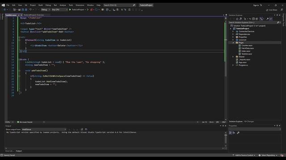
Task: Open the Any CPU platform dropdown
Action: [x=59, y=10]
